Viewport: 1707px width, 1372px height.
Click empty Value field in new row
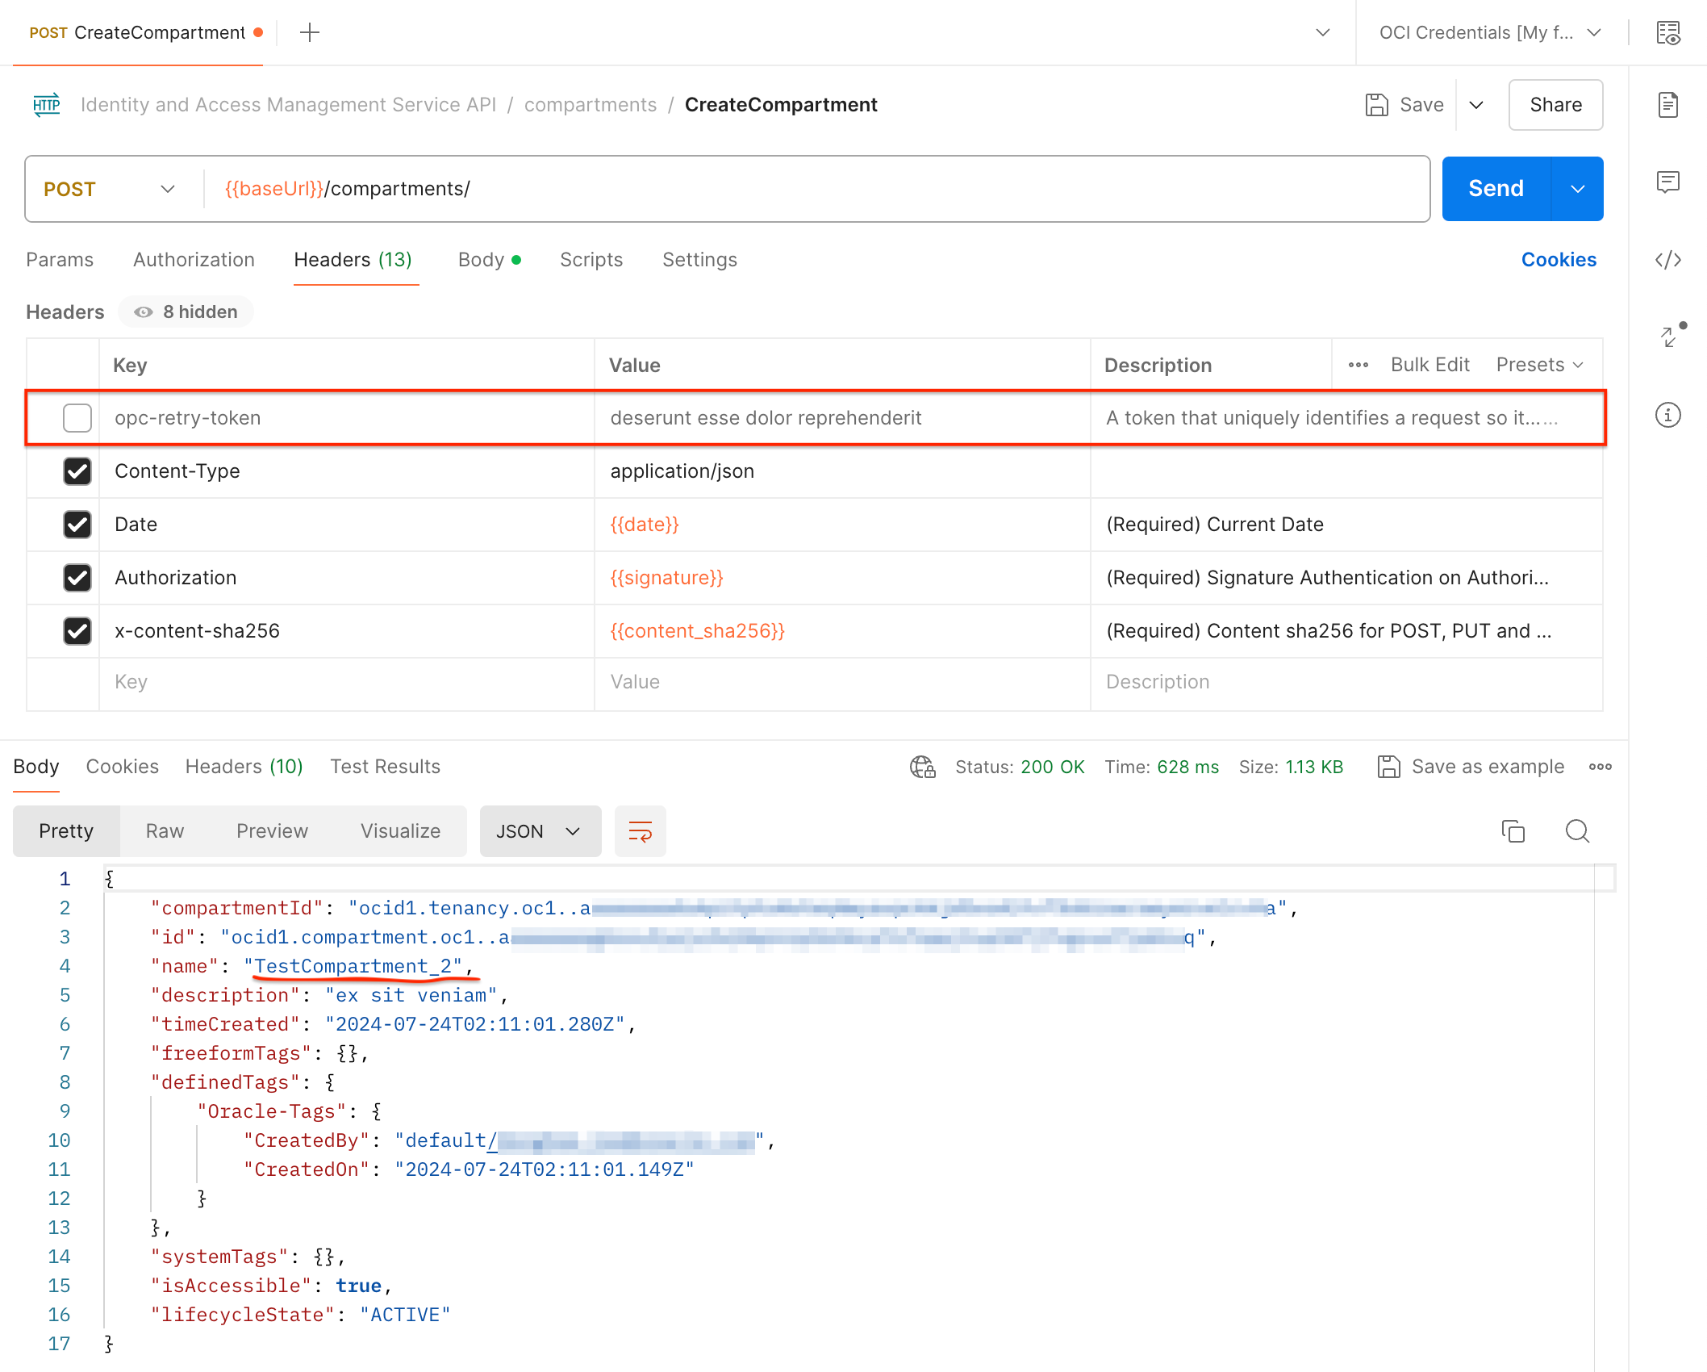point(842,683)
